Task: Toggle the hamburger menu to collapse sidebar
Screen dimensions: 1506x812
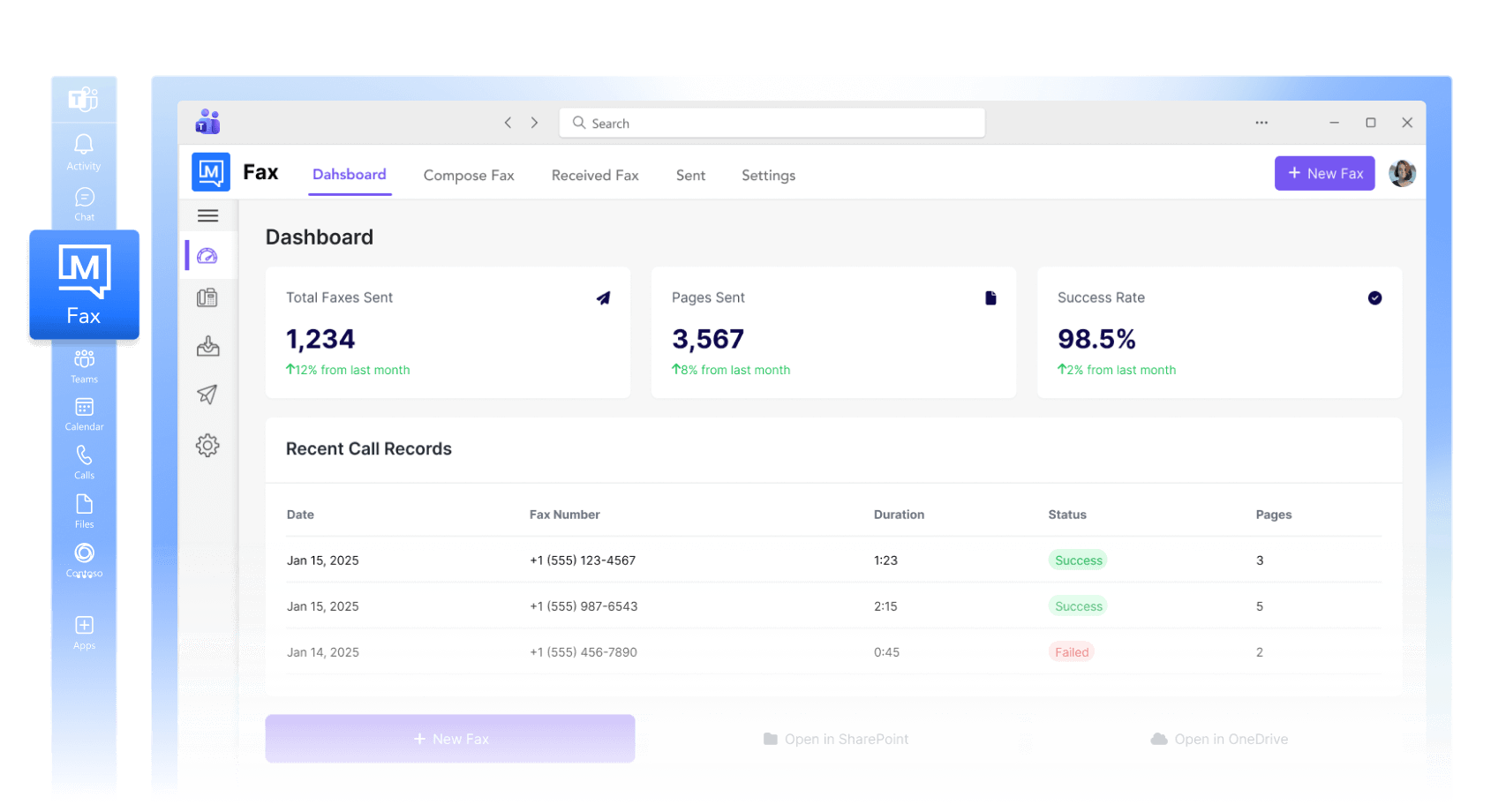Action: pos(207,215)
